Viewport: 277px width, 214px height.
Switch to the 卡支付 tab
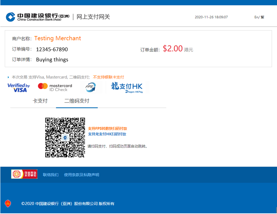[40, 101]
